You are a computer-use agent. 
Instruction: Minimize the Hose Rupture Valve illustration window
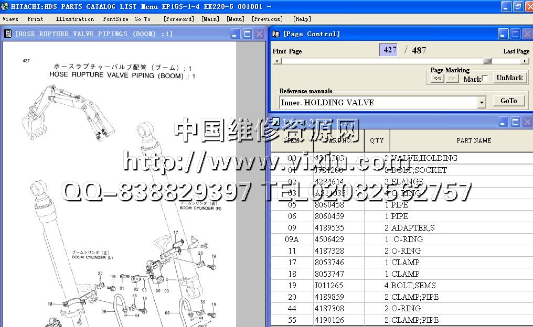234,34
